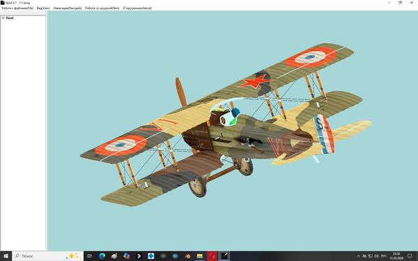Select the Root item in the tree
This screenshot has width=418, height=261.
click(x=10, y=18)
